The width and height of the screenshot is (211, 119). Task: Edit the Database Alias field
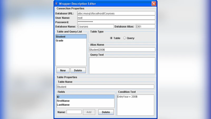pos(145,26)
